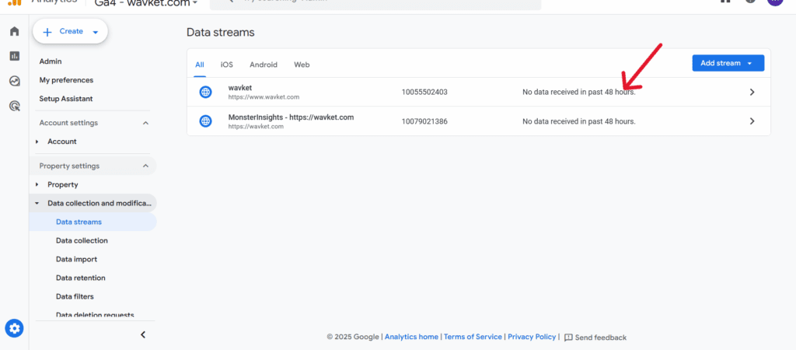Select Data filters in navigation

[x=75, y=296]
